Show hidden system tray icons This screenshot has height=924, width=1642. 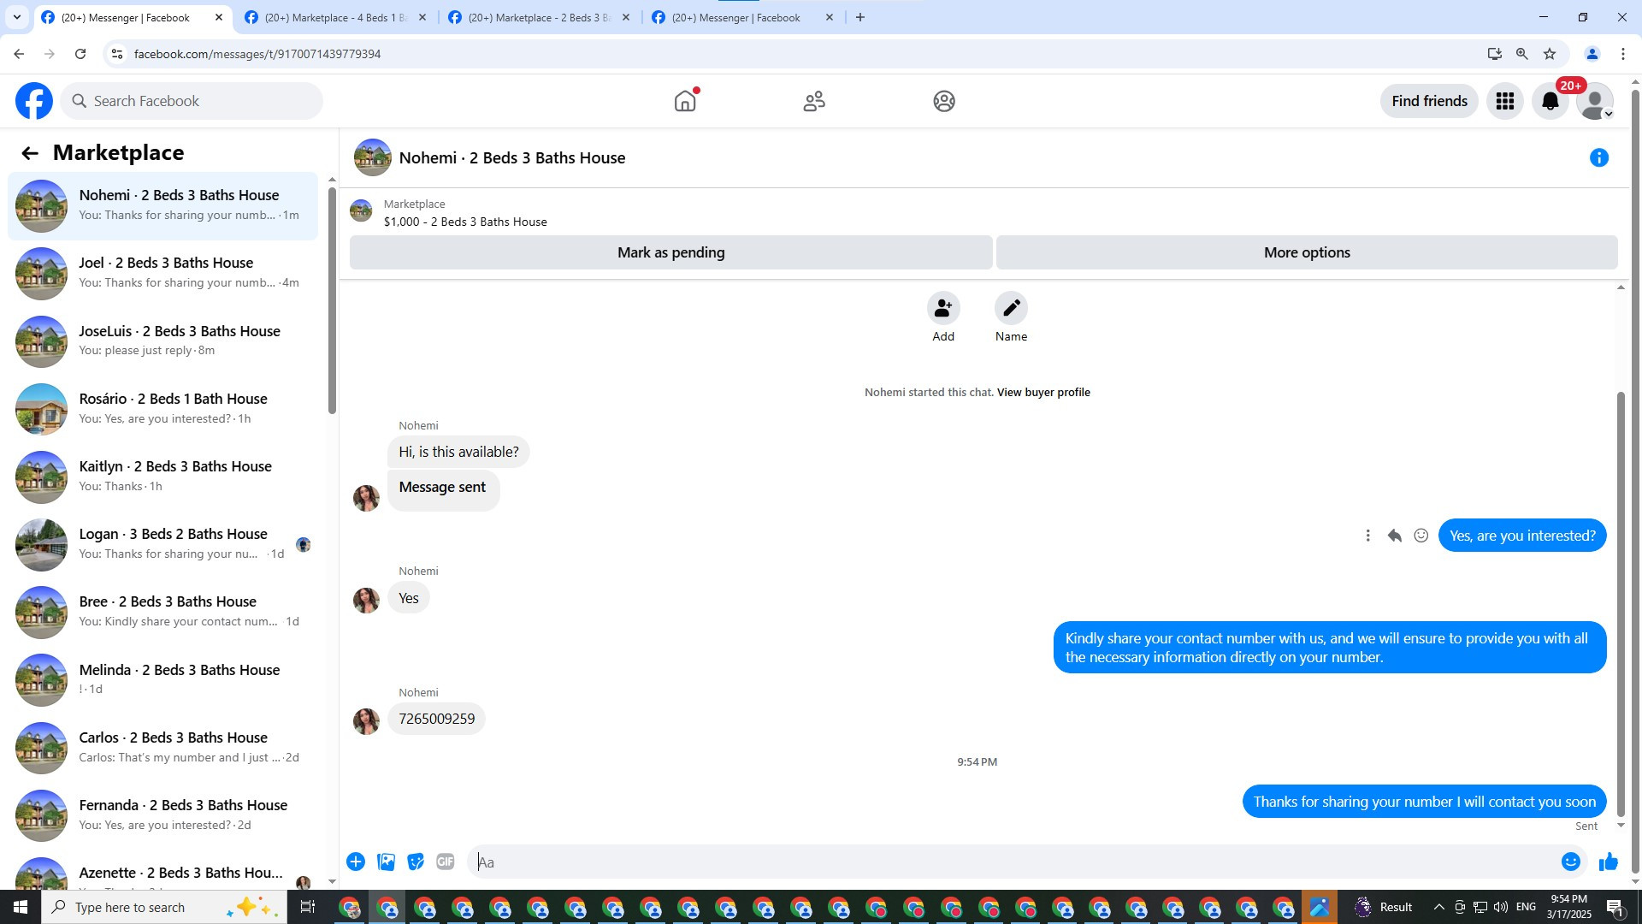tap(1438, 907)
